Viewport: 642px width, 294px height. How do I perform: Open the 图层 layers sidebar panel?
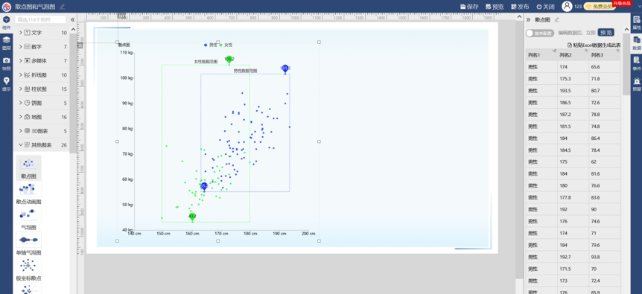(x=6, y=42)
